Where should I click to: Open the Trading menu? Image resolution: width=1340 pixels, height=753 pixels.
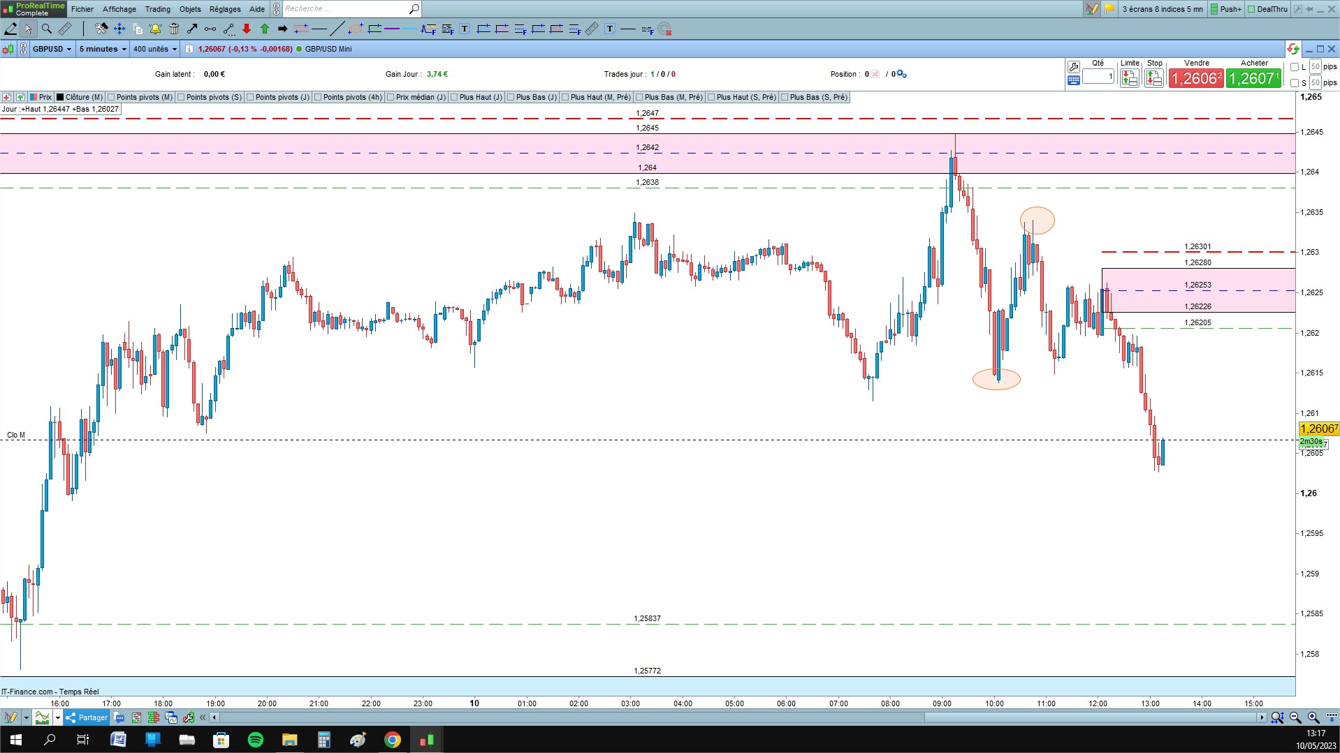[157, 9]
